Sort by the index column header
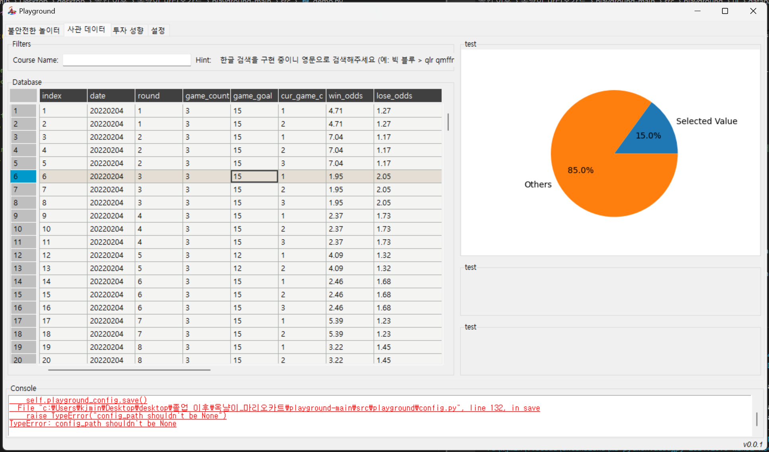The width and height of the screenshot is (769, 452). pyautogui.click(x=63, y=95)
